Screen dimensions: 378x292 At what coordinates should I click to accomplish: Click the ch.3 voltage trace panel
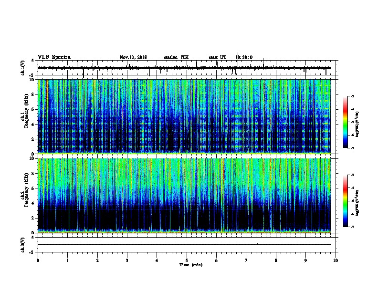coord(188,245)
